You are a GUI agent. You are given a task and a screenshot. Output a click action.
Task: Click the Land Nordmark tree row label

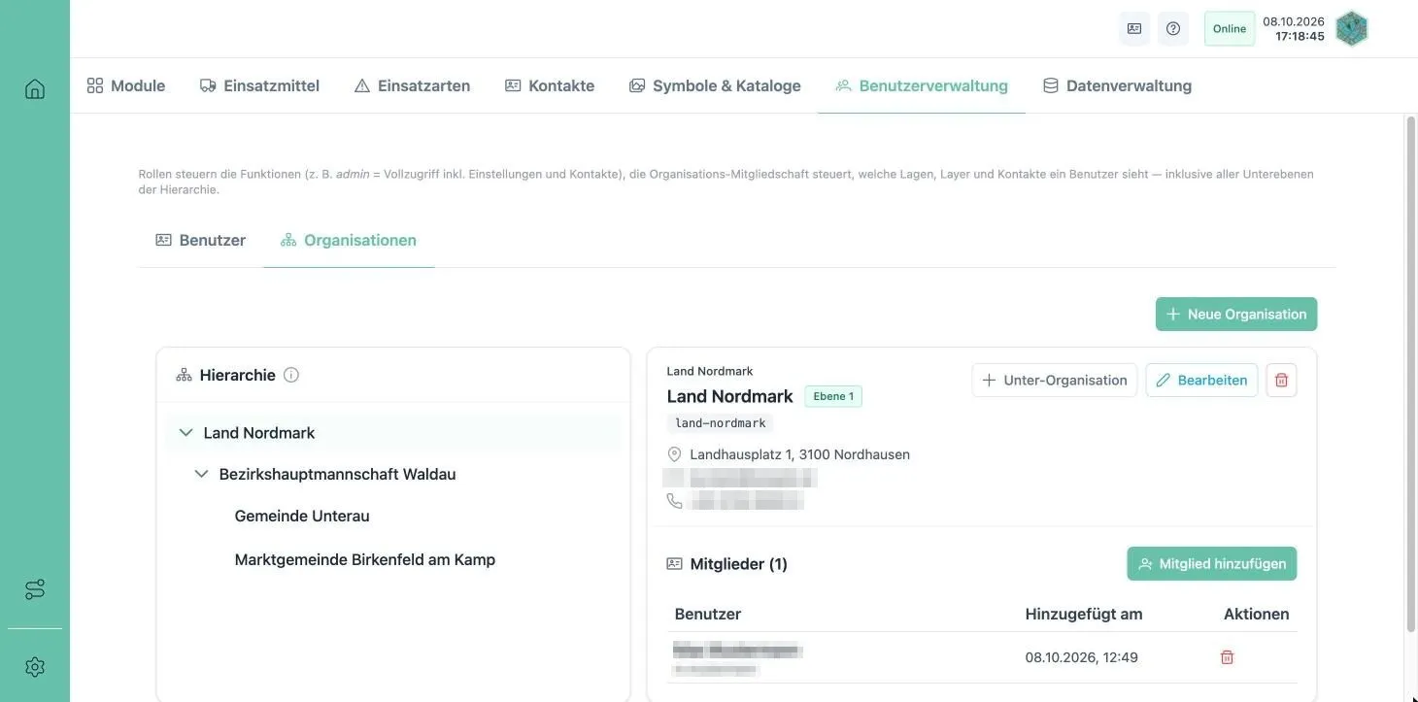pos(259,433)
